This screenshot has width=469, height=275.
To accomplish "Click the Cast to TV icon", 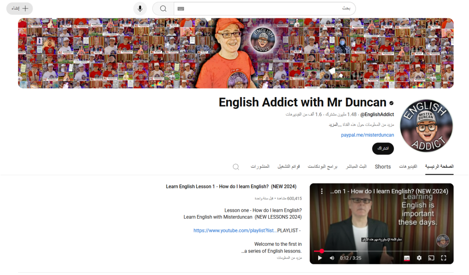I will [x=431, y=258].
